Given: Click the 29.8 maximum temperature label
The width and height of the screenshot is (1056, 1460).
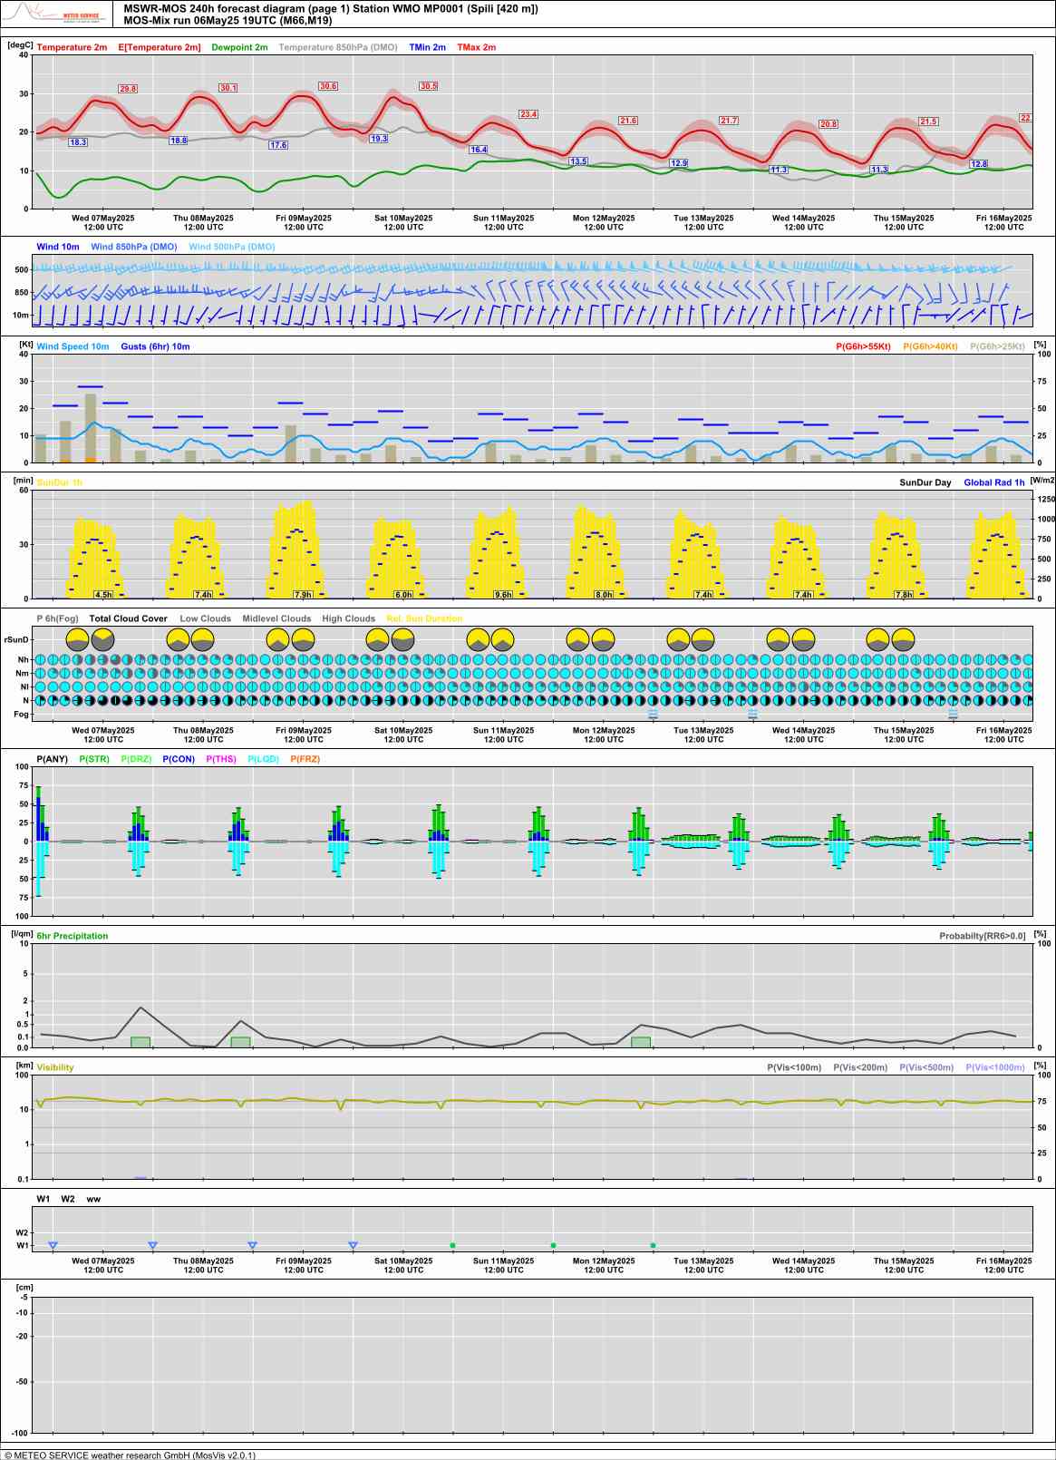Looking at the screenshot, I should (x=128, y=89).
